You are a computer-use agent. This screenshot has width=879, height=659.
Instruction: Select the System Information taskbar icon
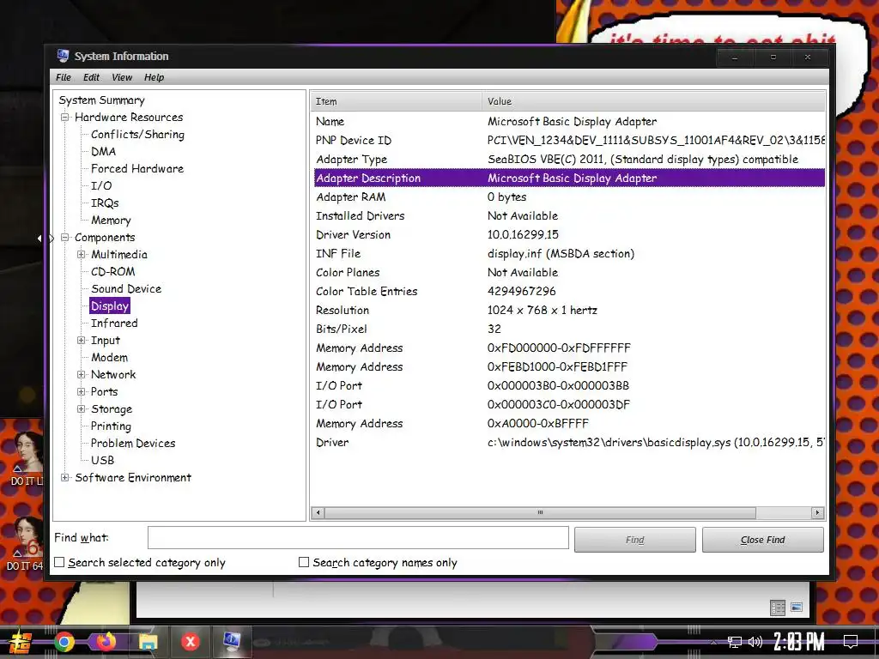(x=232, y=641)
